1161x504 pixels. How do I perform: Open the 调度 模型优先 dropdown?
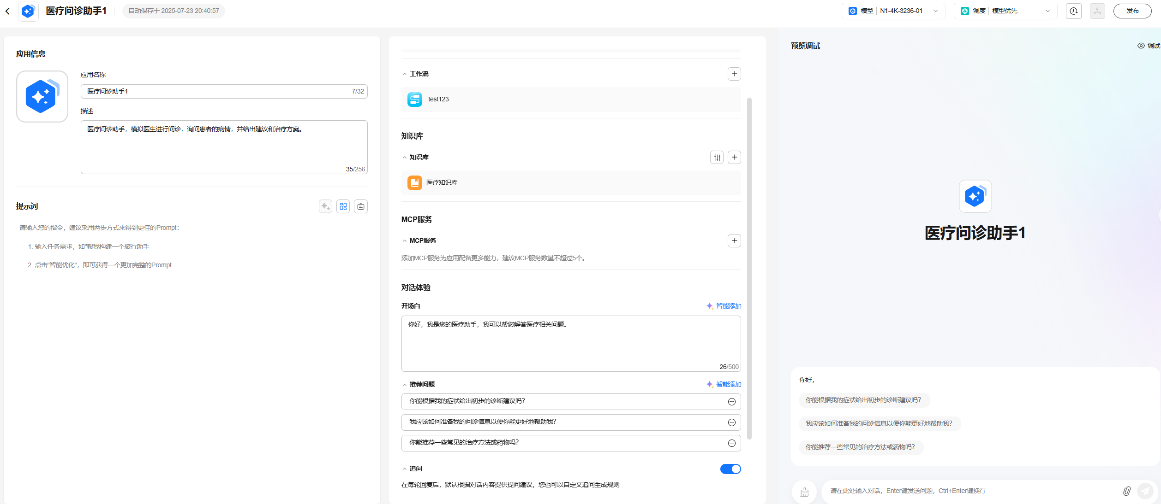point(1005,11)
